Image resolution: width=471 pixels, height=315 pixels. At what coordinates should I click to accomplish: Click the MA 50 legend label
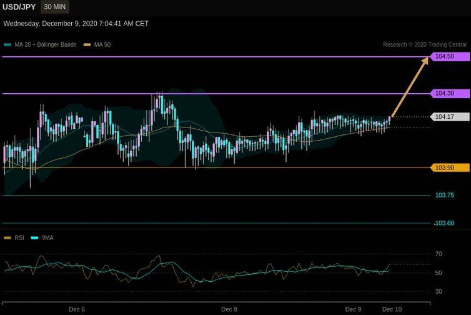click(x=102, y=44)
